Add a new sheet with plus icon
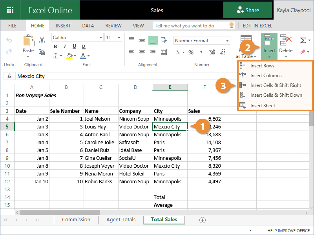This screenshot has height=235, width=314. [203, 220]
